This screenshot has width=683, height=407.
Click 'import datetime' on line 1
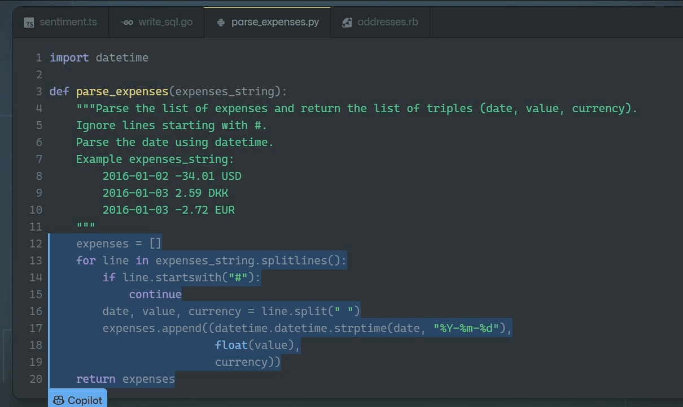pyautogui.click(x=99, y=57)
